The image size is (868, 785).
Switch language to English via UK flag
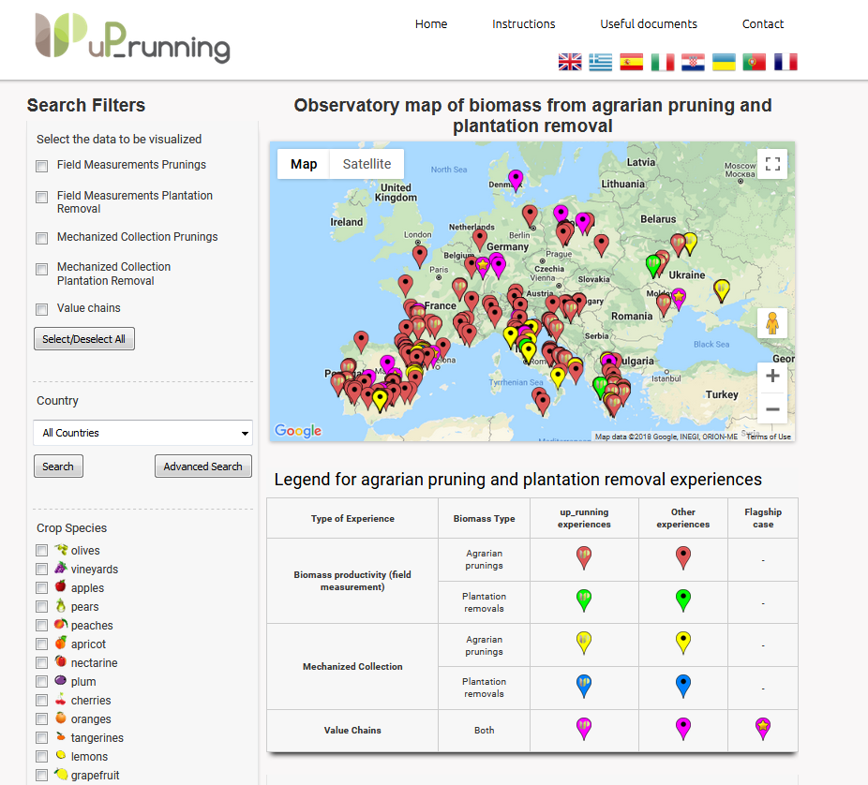point(570,62)
